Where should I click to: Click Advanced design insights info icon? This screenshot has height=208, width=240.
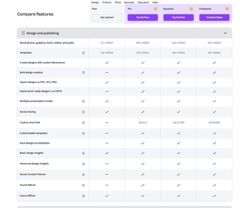coord(83,164)
